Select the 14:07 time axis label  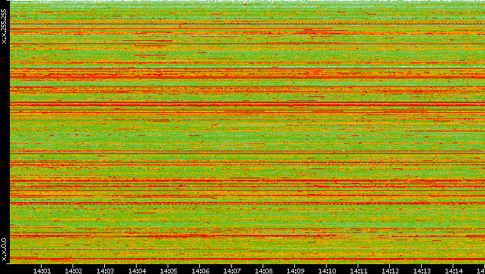(232, 271)
